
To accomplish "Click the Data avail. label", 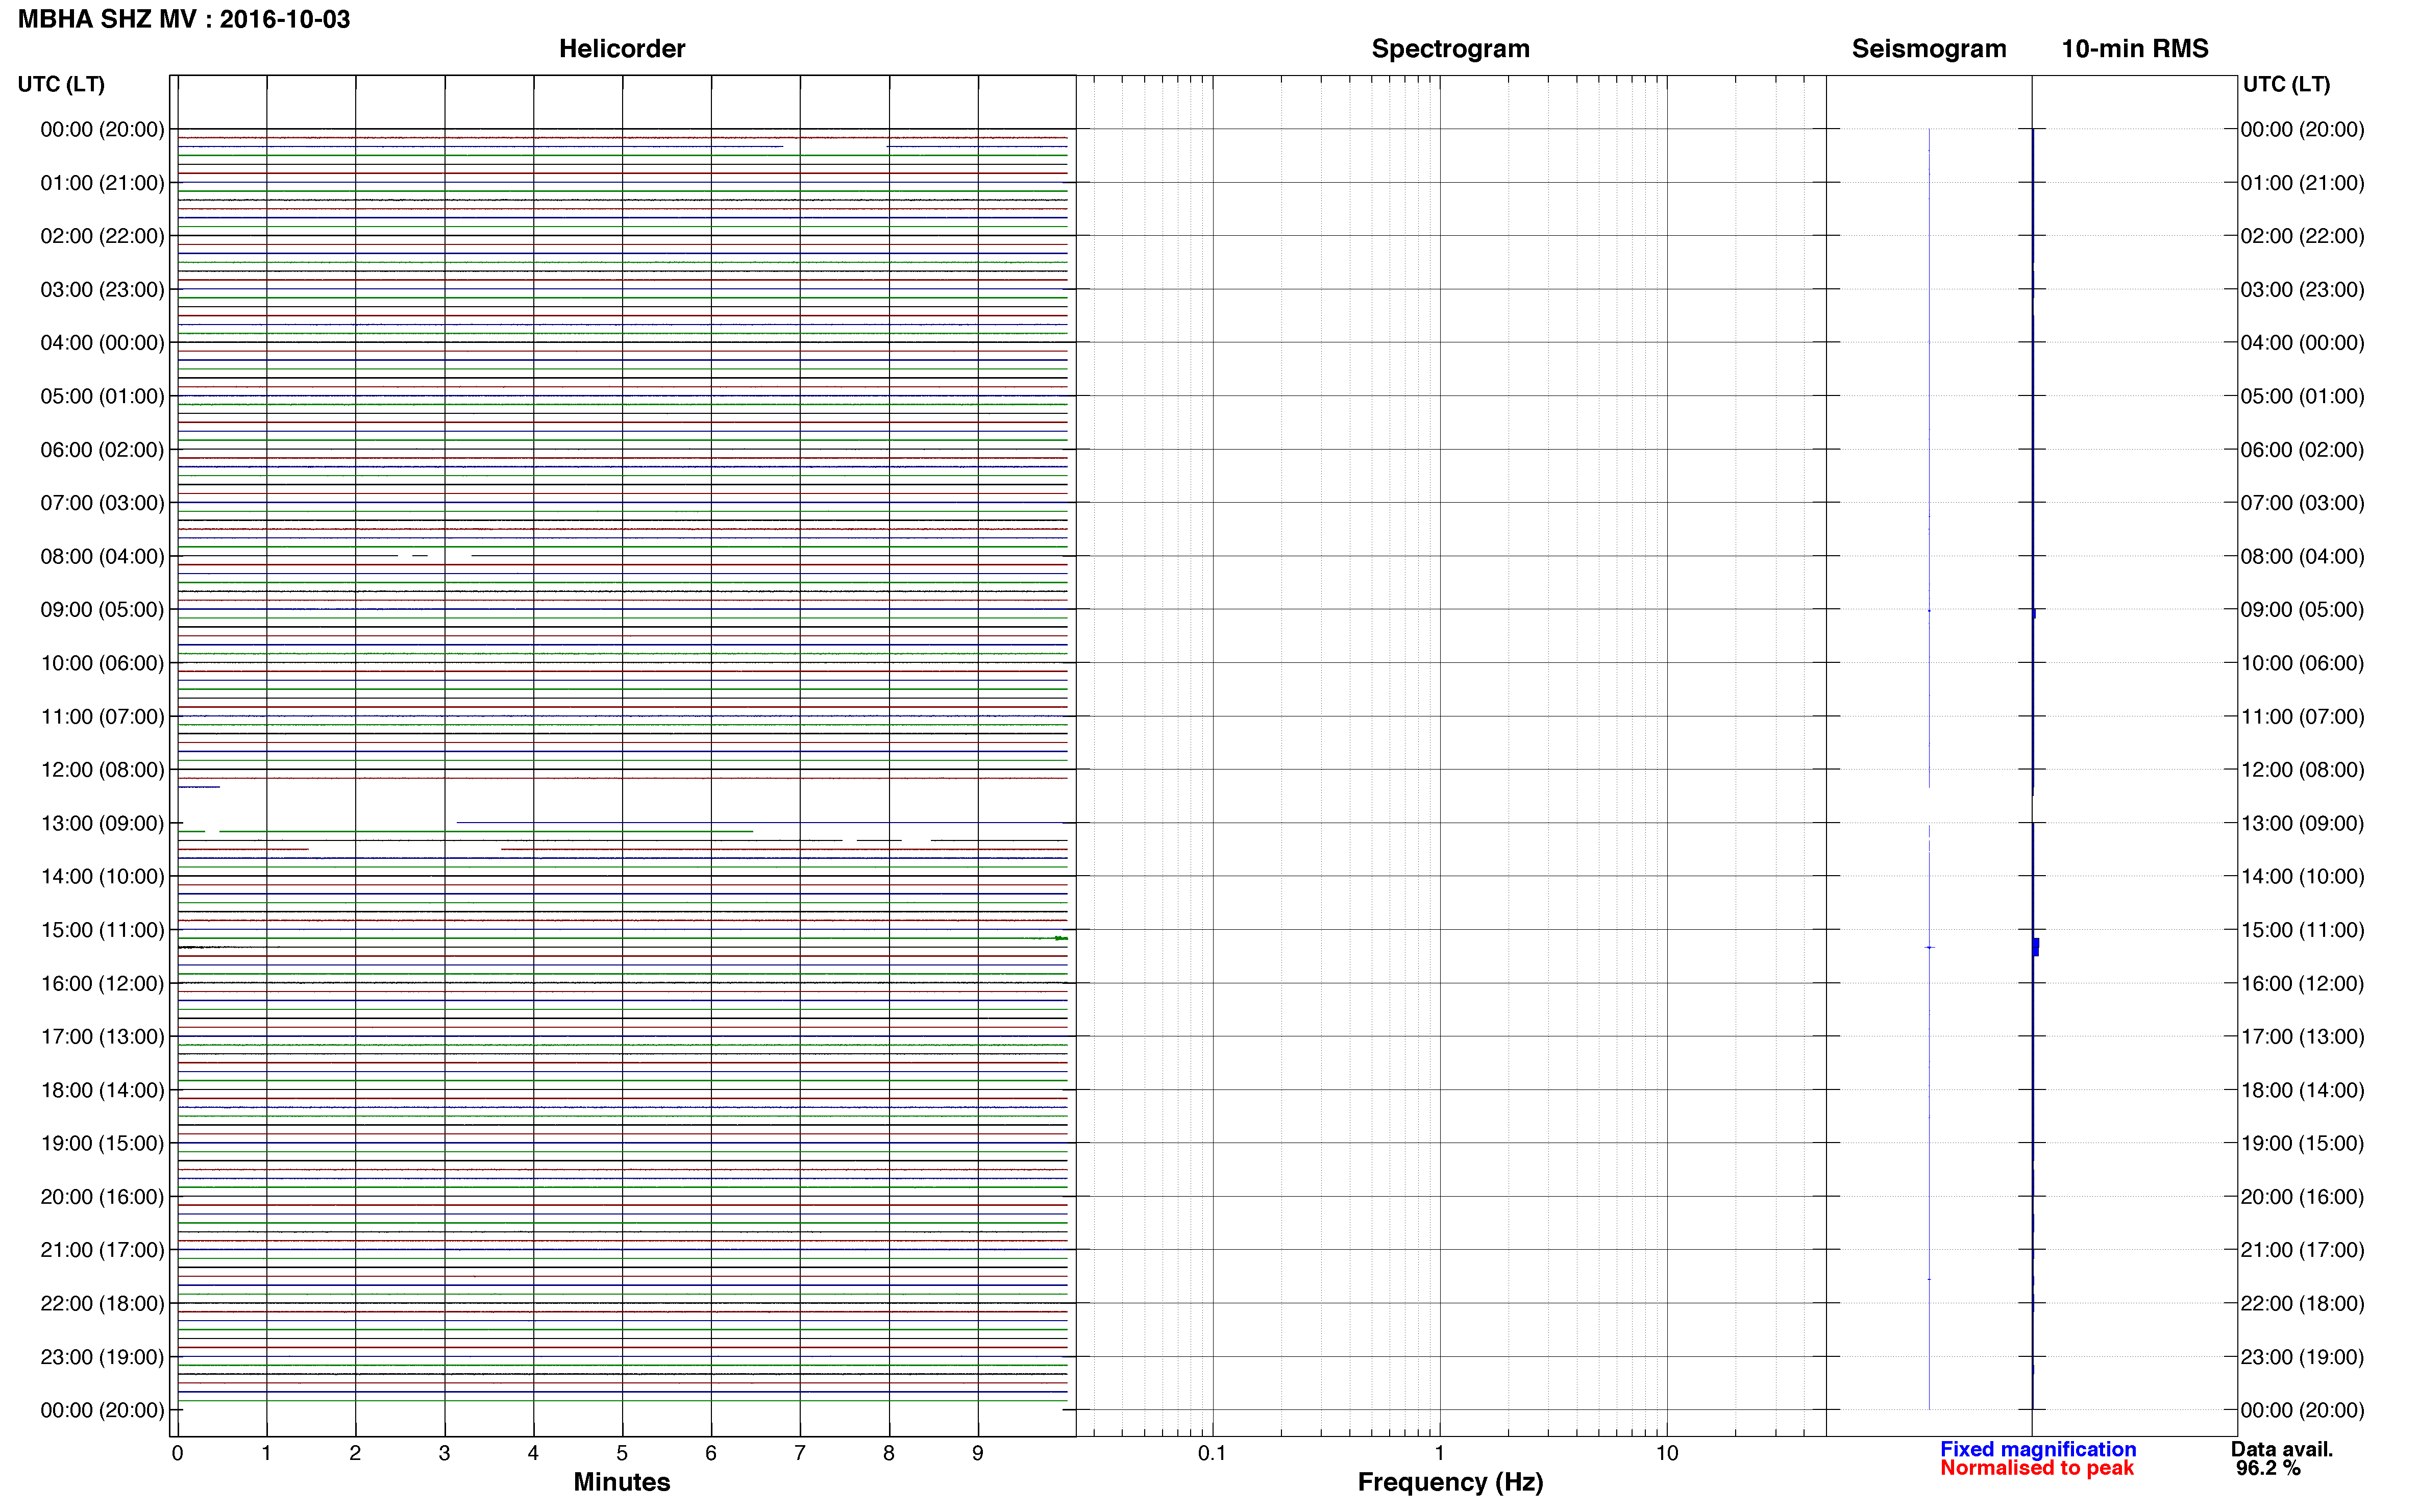I will pyautogui.click(x=2282, y=1449).
